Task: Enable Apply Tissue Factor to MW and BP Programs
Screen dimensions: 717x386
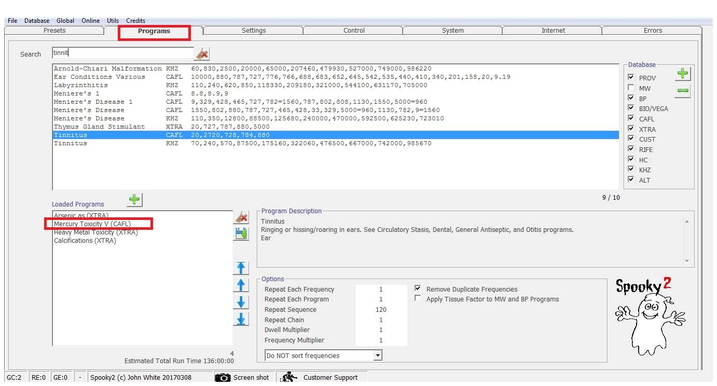Action: coord(418,298)
